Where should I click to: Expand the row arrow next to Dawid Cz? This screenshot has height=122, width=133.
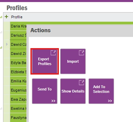[x=7, y=44]
